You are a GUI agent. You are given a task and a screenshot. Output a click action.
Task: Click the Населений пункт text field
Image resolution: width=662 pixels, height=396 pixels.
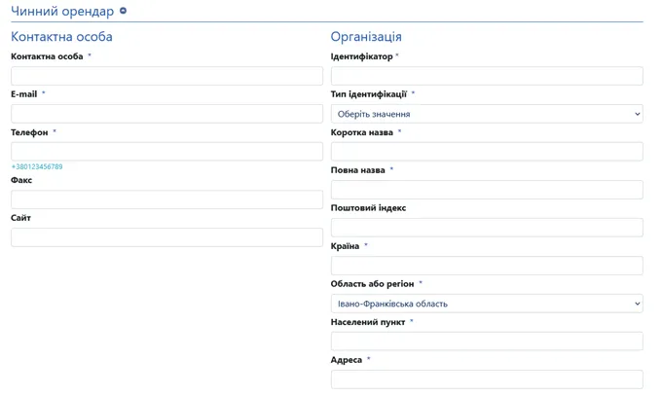487,342
